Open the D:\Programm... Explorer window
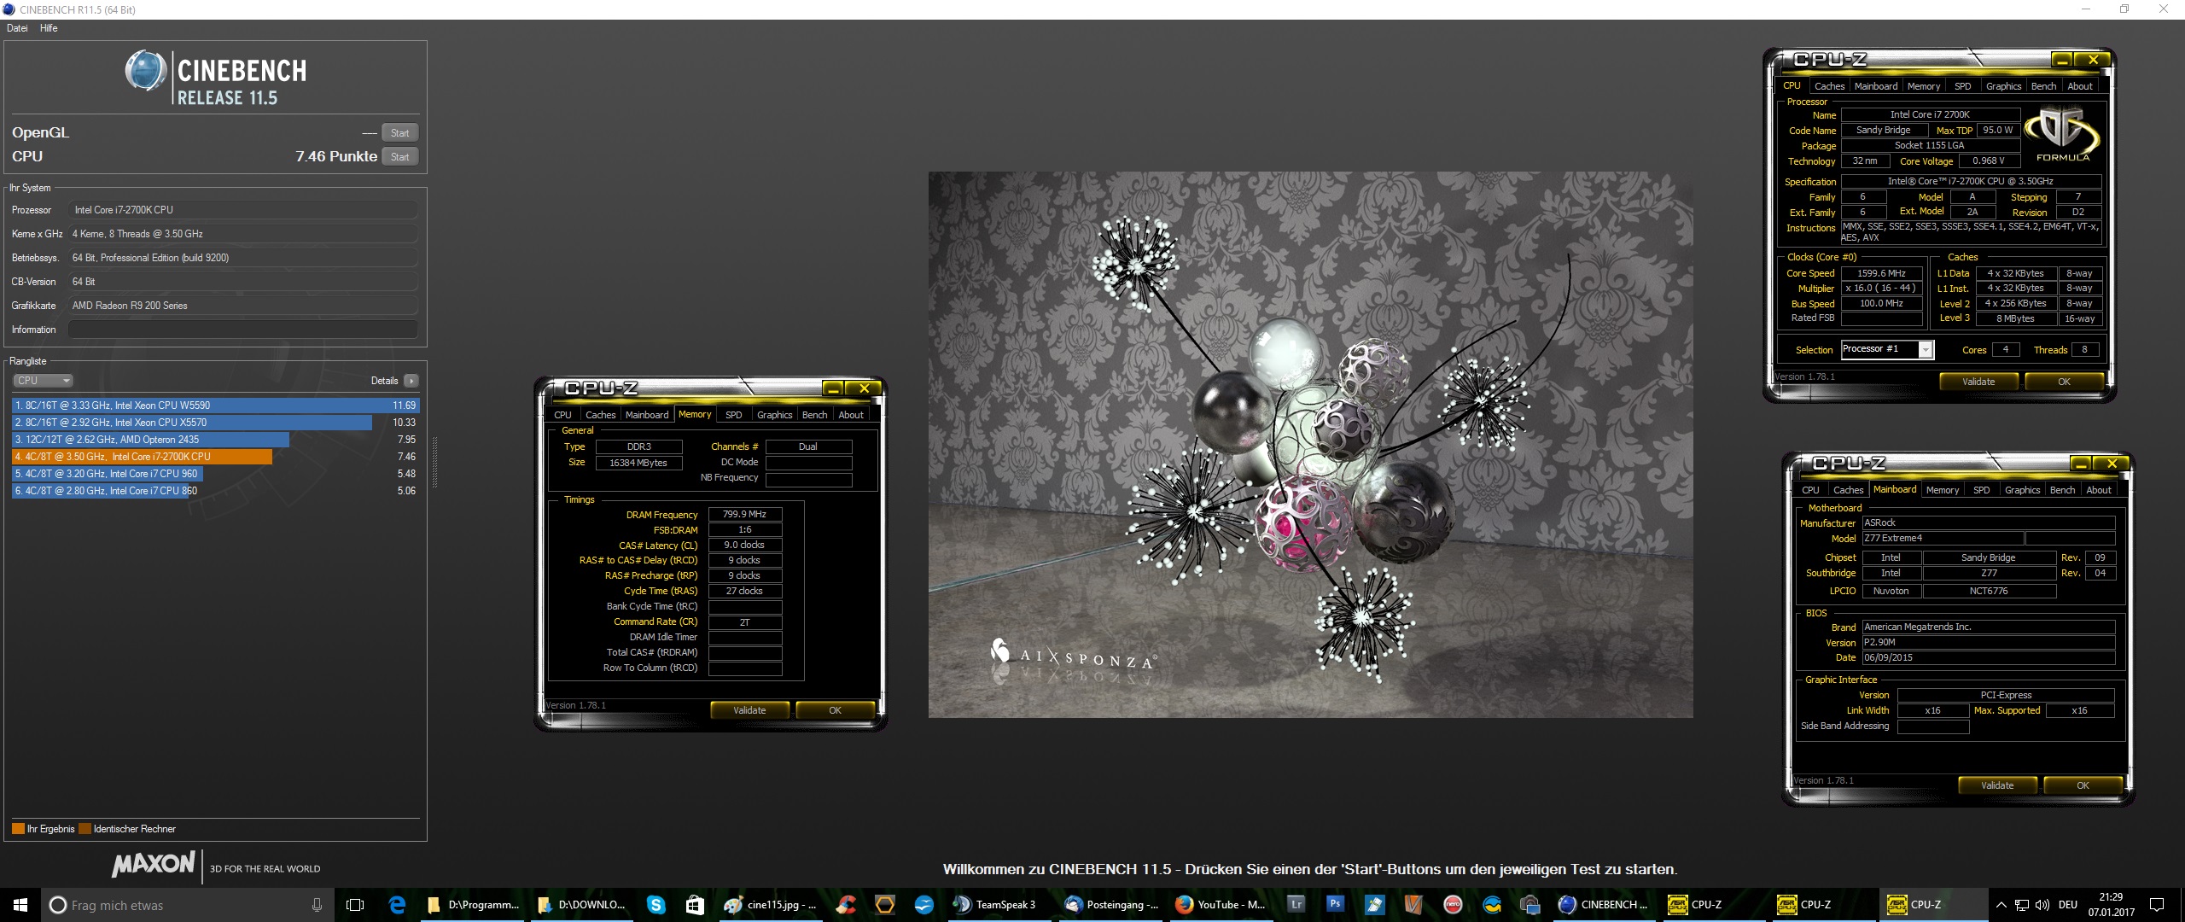The width and height of the screenshot is (2185, 922). coord(474,905)
